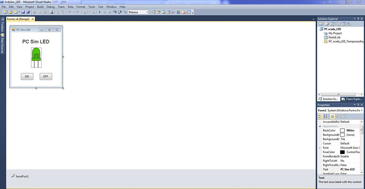Click the Stop Debugging square icon
Viewport: 365px width, 189px height.
coord(109,12)
